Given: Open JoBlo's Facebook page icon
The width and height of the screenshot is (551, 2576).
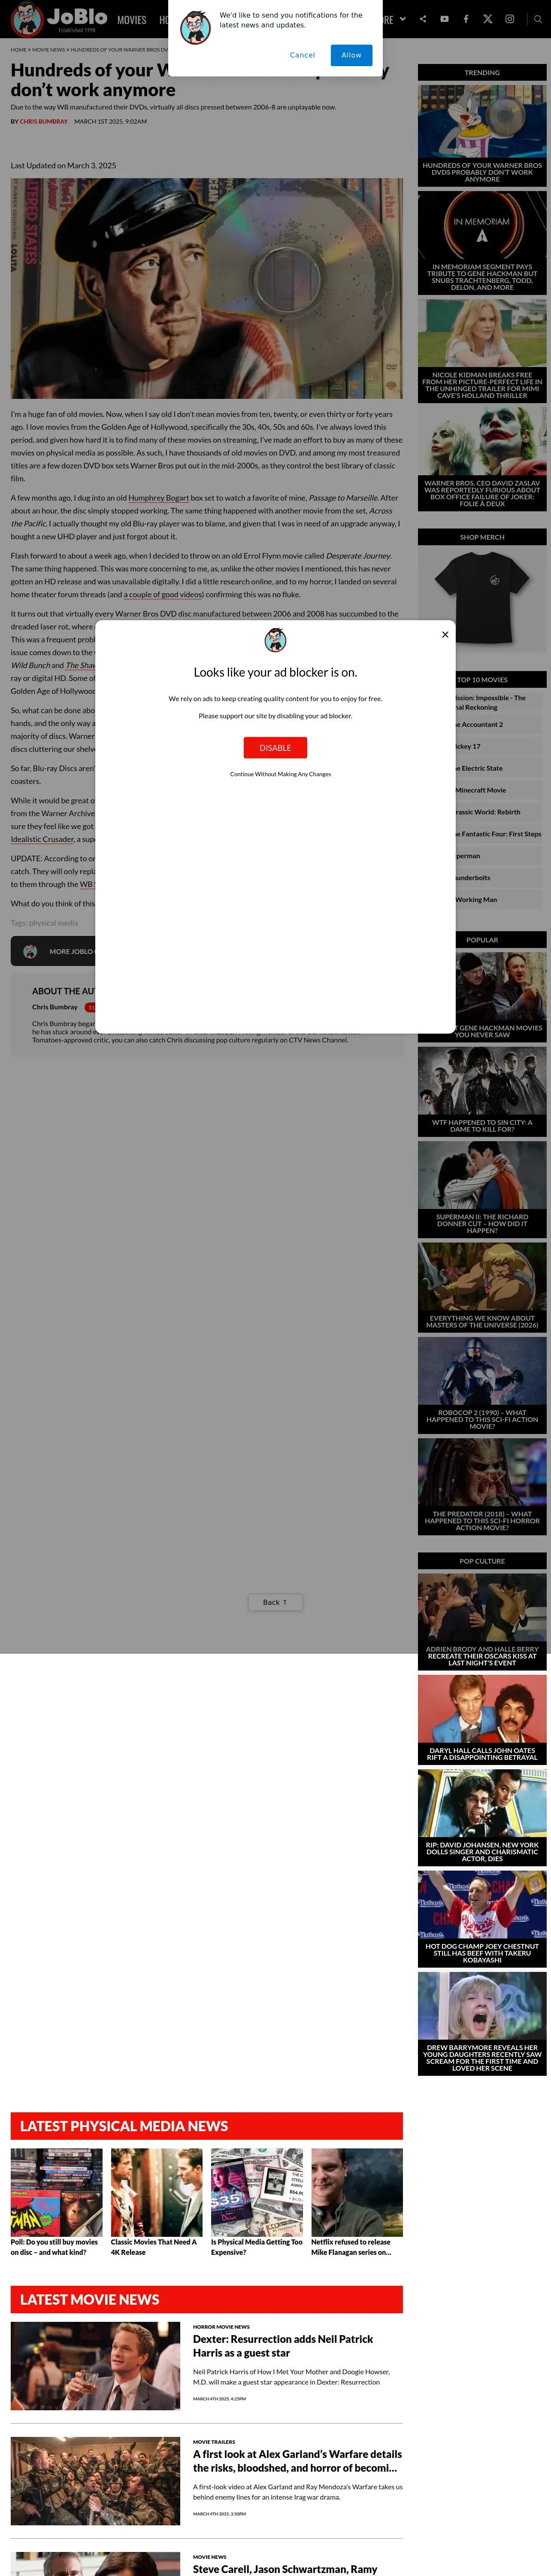Looking at the screenshot, I should pyautogui.click(x=466, y=19).
